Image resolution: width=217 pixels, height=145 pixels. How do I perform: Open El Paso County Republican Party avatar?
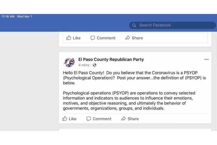point(69,62)
